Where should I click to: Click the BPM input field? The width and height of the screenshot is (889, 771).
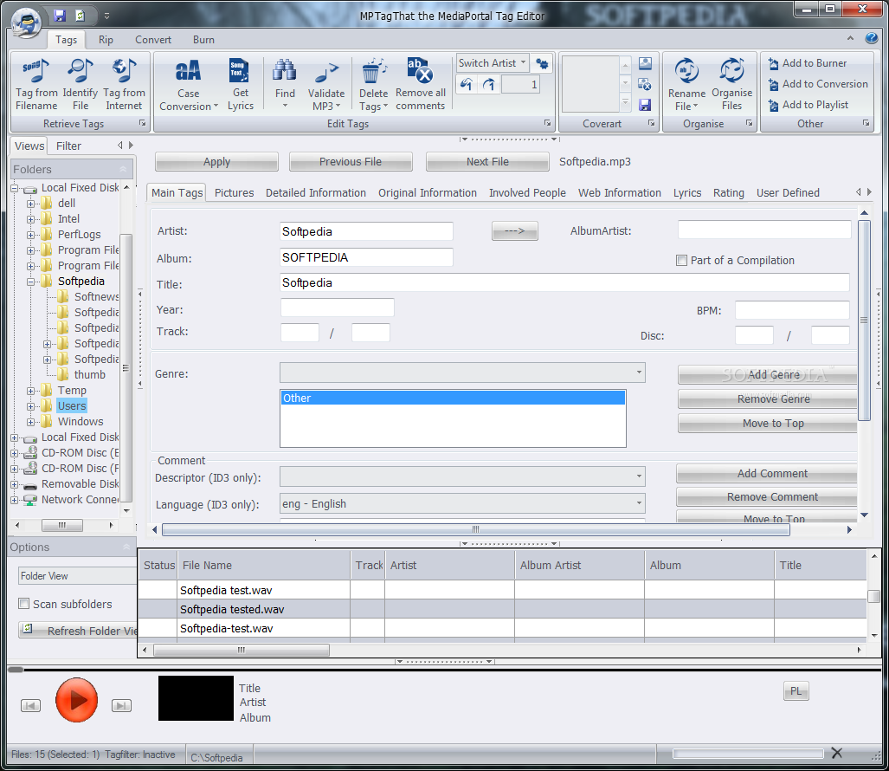coord(792,310)
